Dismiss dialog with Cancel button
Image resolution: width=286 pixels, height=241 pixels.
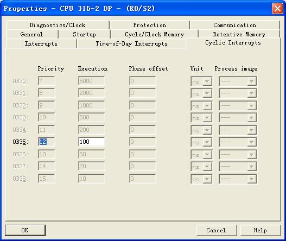click(x=216, y=230)
